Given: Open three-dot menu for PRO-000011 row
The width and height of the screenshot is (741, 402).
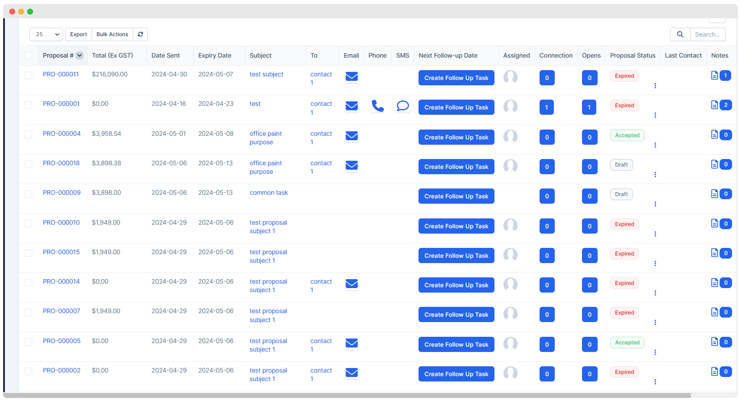Looking at the screenshot, I should [655, 86].
